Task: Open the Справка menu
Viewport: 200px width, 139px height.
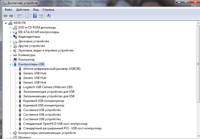Action: coord(48,10)
